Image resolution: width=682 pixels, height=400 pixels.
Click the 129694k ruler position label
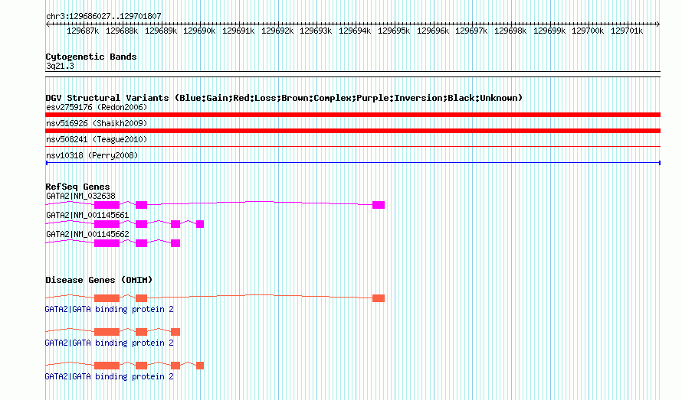pos(355,31)
